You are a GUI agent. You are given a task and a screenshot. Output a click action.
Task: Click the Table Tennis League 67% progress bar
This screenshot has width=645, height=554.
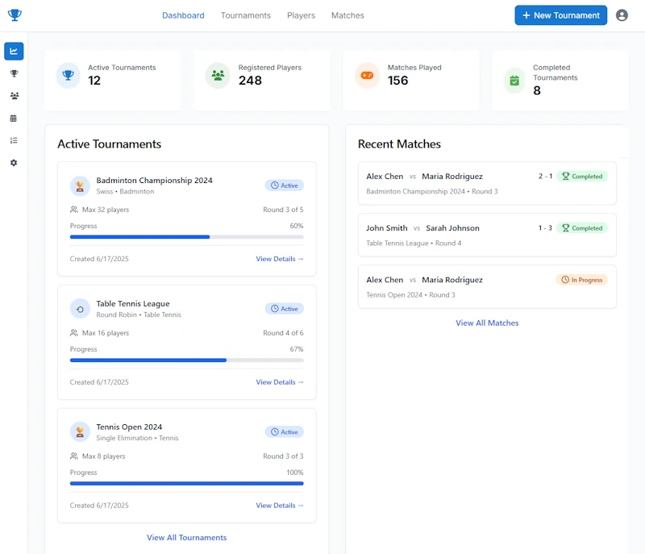coord(187,360)
